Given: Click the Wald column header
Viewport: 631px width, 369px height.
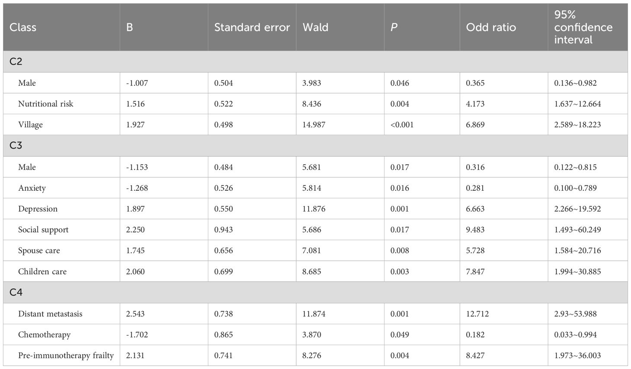Looking at the screenshot, I should [x=315, y=27].
